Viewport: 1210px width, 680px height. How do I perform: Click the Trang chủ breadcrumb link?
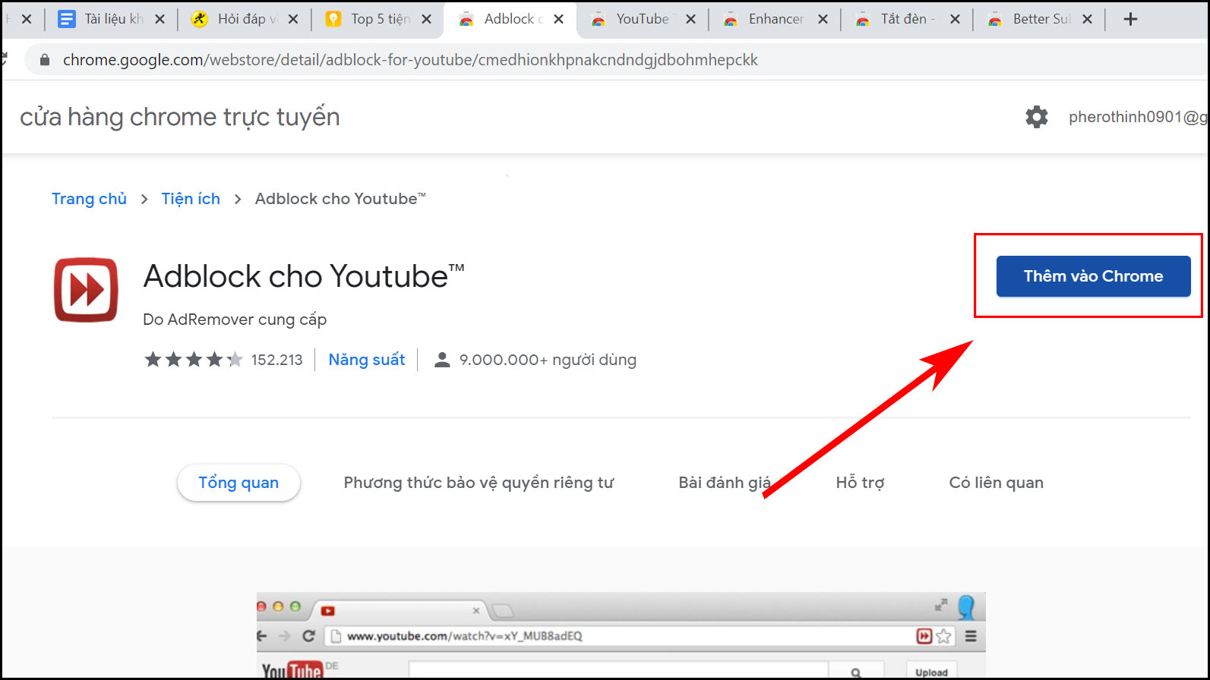89,199
